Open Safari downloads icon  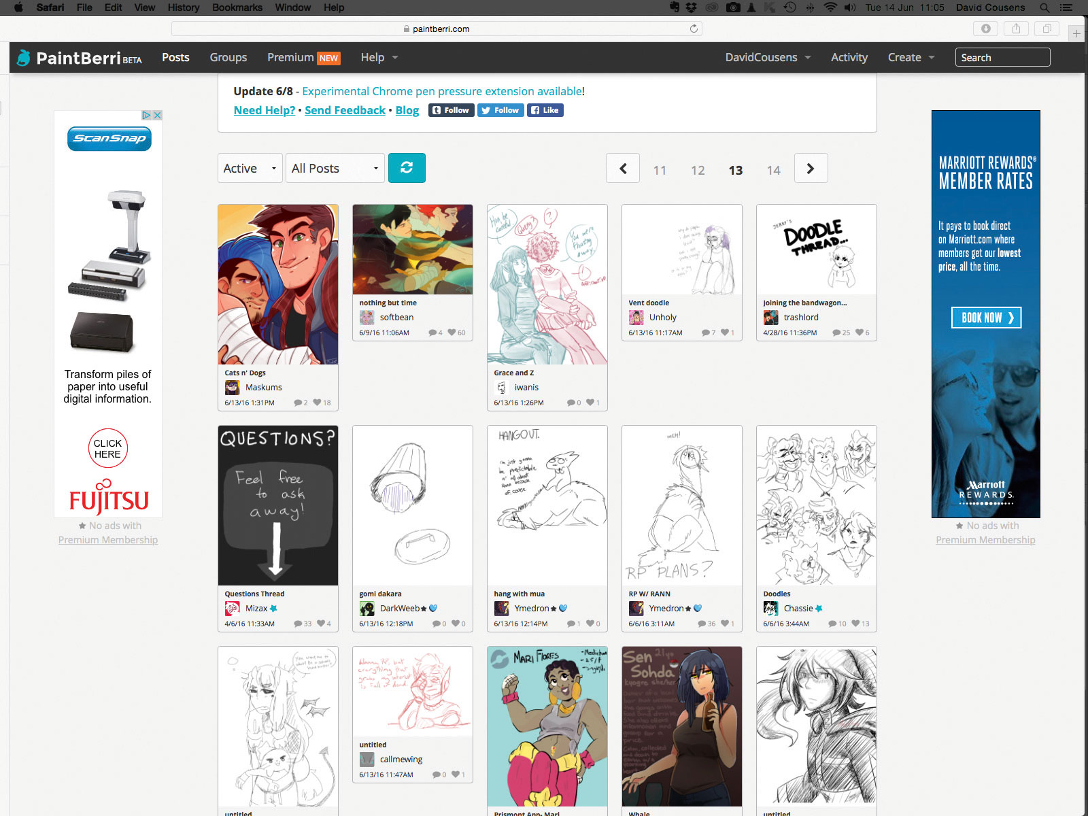(x=986, y=29)
